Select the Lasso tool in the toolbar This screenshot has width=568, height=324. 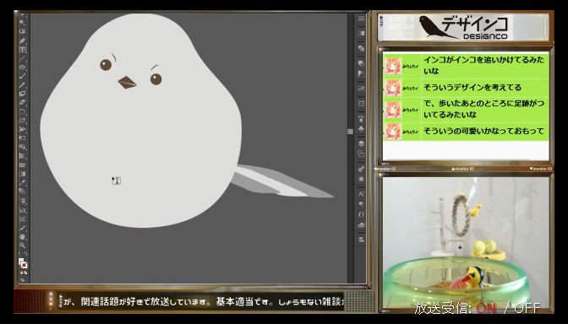tap(23, 30)
